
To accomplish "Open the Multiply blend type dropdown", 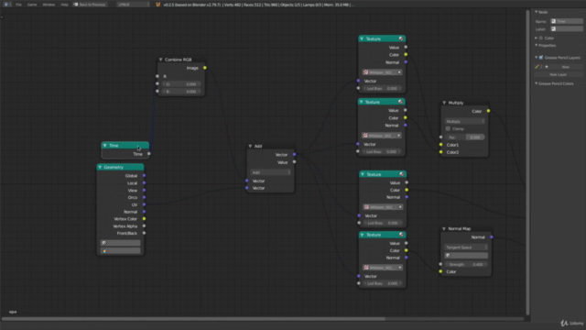I will [x=464, y=121].
